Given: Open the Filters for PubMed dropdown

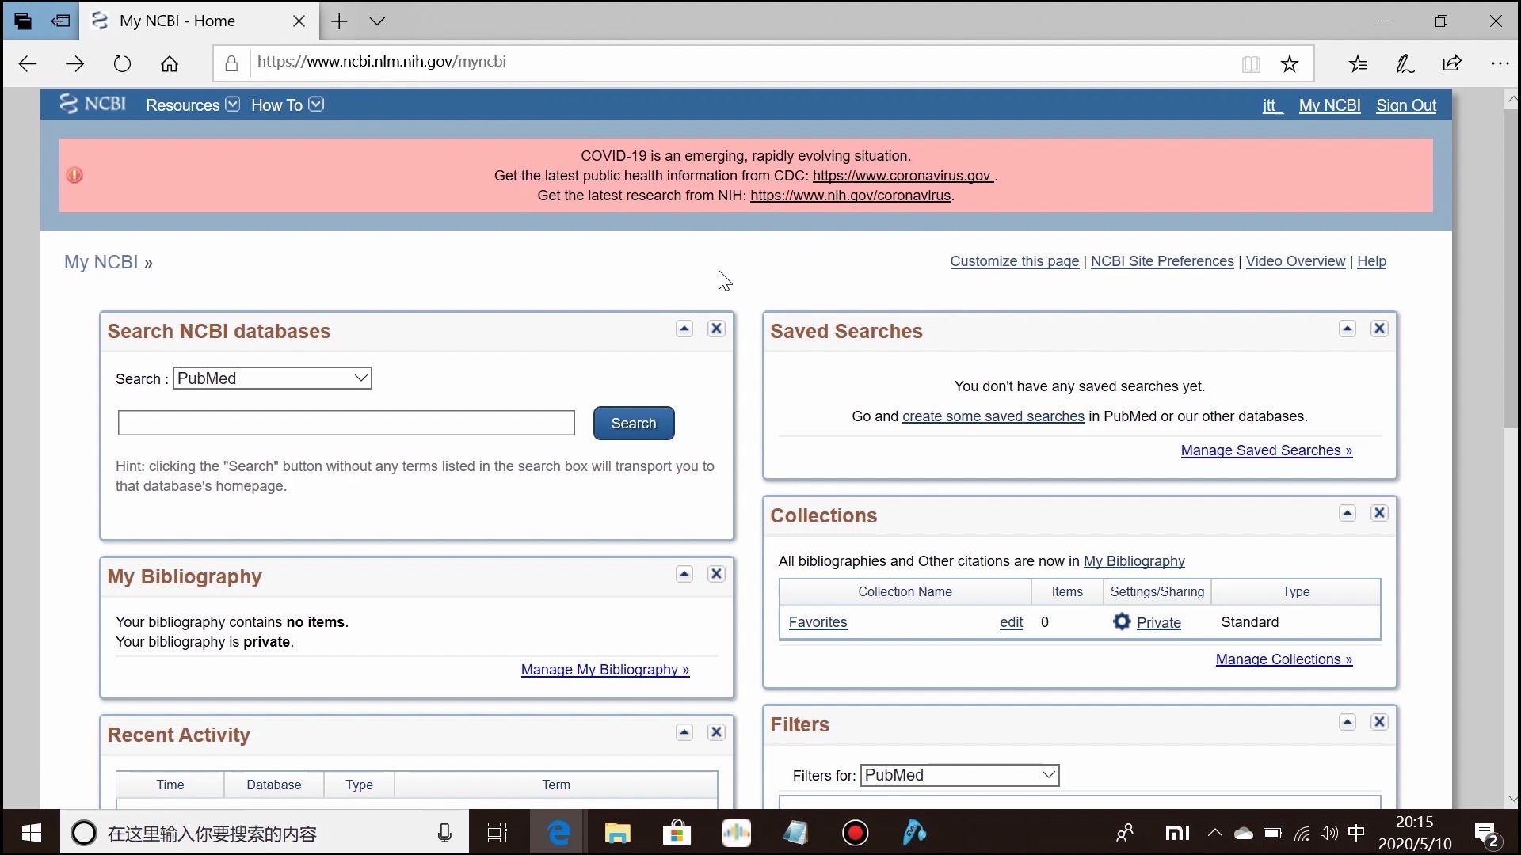Looking at the screenshot, I should [960, 775].
